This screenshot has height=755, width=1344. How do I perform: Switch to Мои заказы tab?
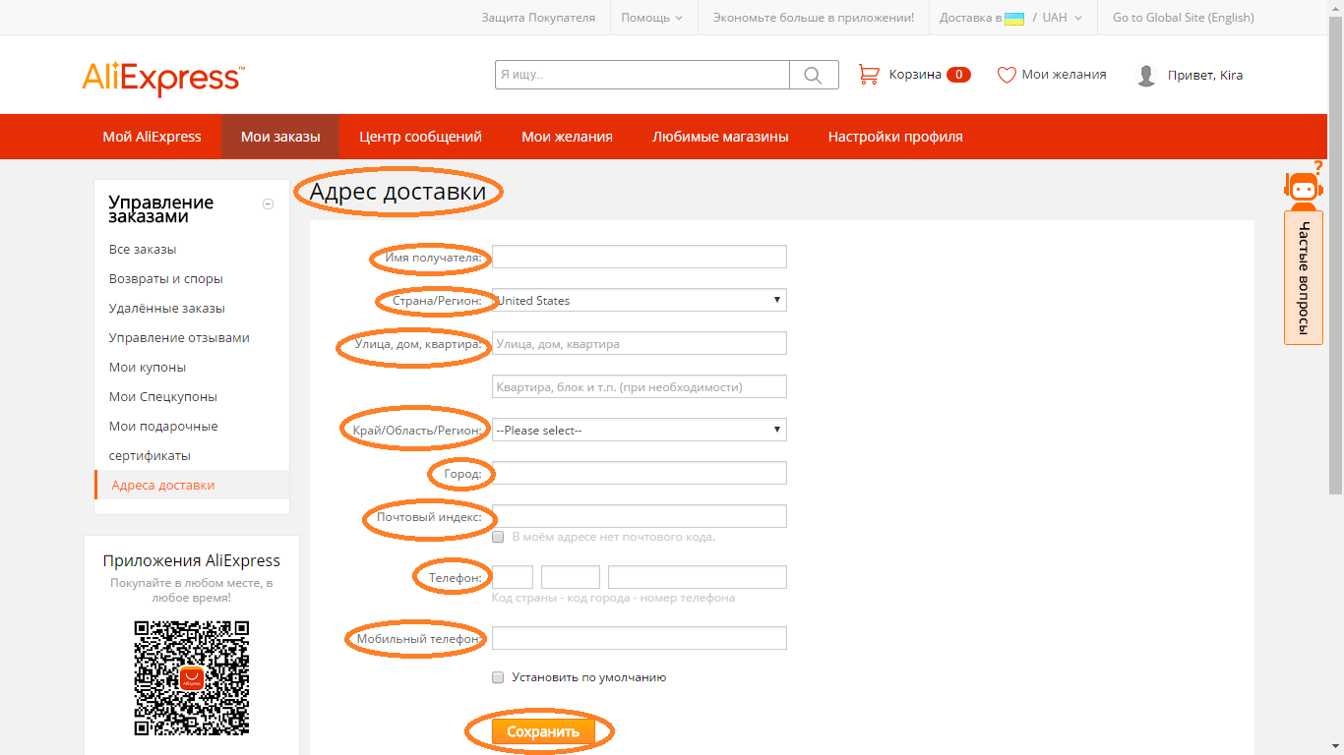coord(280,137)
